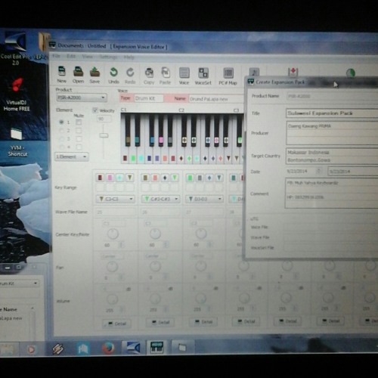
Task: Toggle Mute checkbox for element 2
Action: point(79,131)
